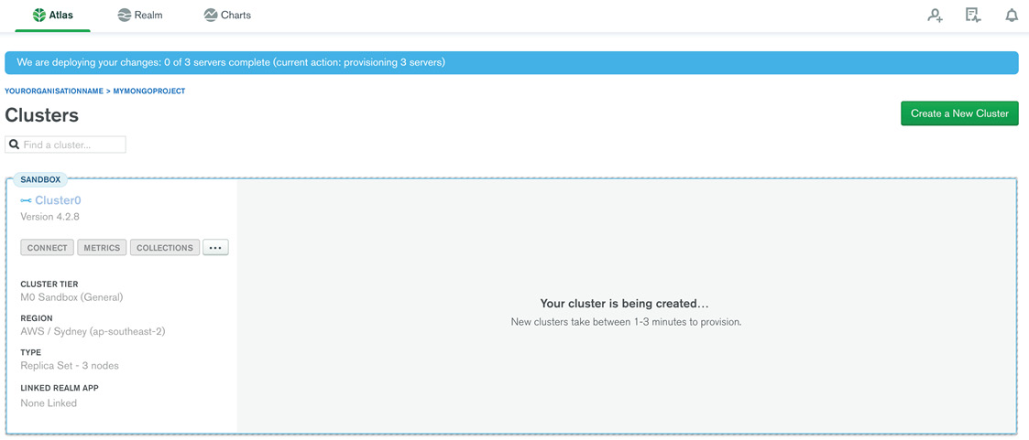The width and height of the screenshot is (1029, 440).
Task: Click the SANDBOX label badge
Action: tap(40, 179)
